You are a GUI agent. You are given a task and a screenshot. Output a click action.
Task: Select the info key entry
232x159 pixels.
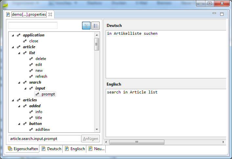pyautogui.click(x=39, y=112)
